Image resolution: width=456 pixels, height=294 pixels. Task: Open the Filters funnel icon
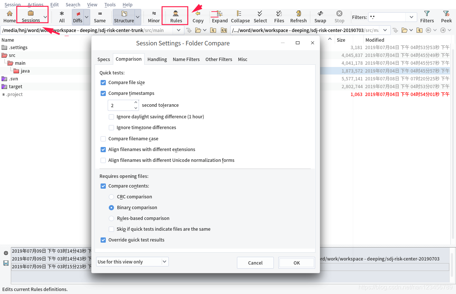[x=427, y=13]
